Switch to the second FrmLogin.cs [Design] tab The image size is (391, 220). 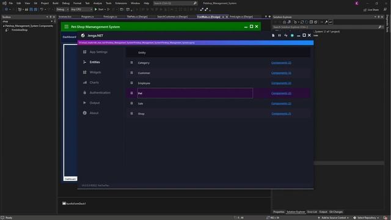241,16
